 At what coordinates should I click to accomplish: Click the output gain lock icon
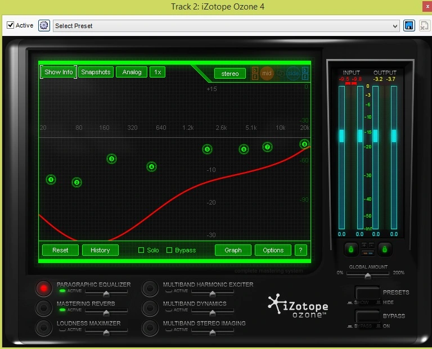[x=385, y=250]
